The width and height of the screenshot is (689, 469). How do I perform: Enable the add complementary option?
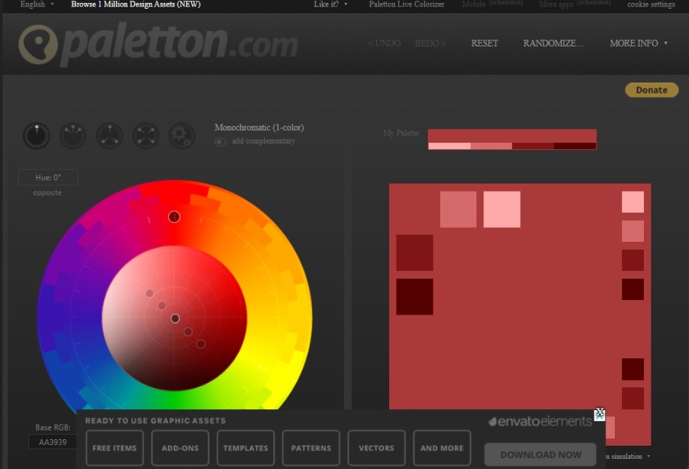pyautogui.click(x=220, y=141)
